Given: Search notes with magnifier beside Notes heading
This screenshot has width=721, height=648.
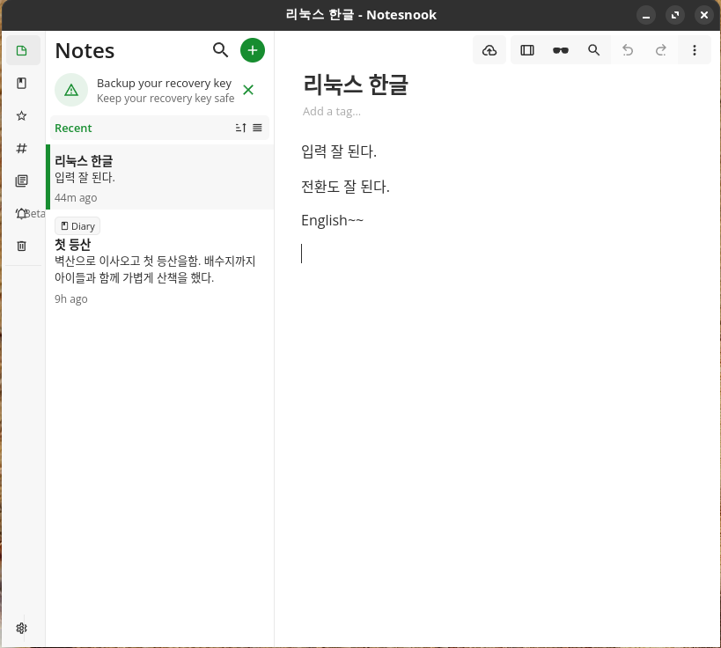Looking at the screenshot, I should 220,50.
